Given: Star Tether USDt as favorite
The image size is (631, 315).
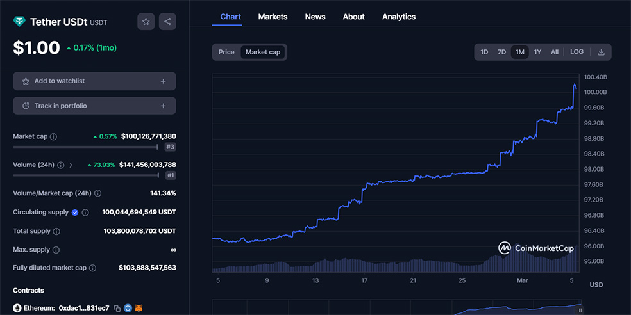Looking at the screenshot, I should point(146,22).
